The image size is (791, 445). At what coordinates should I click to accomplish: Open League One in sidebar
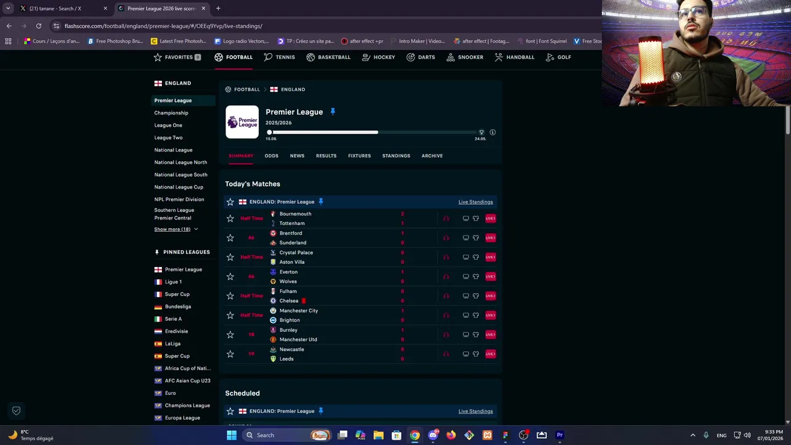pyautogui.click(x=168, y=125)
